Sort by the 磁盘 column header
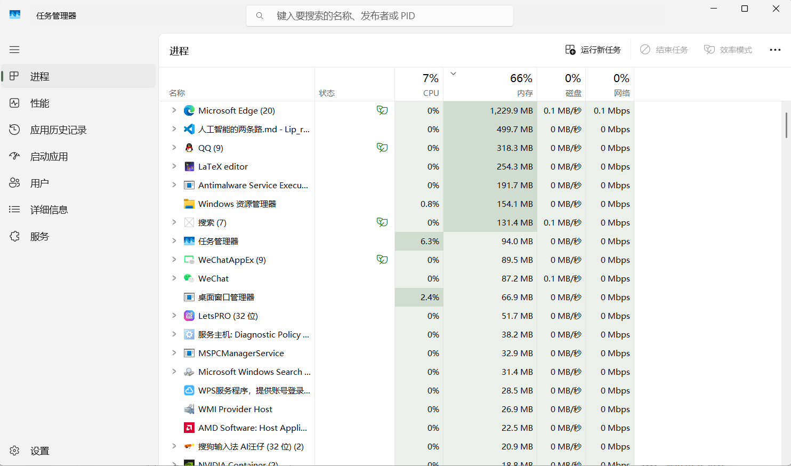Image resolution: width=791 pixels, height=466 pixels. [561, 84]
